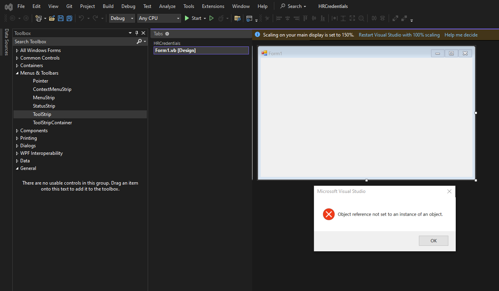Screen dimensions: 499x291
Task: Expand the Components toolbox group
Action: (17, 131)
